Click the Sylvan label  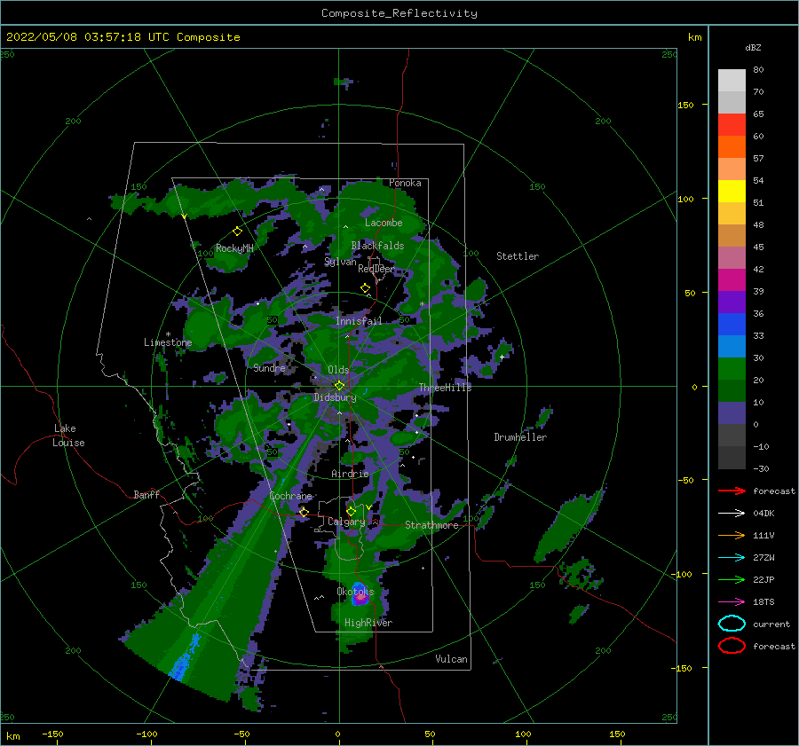point(340,262)
